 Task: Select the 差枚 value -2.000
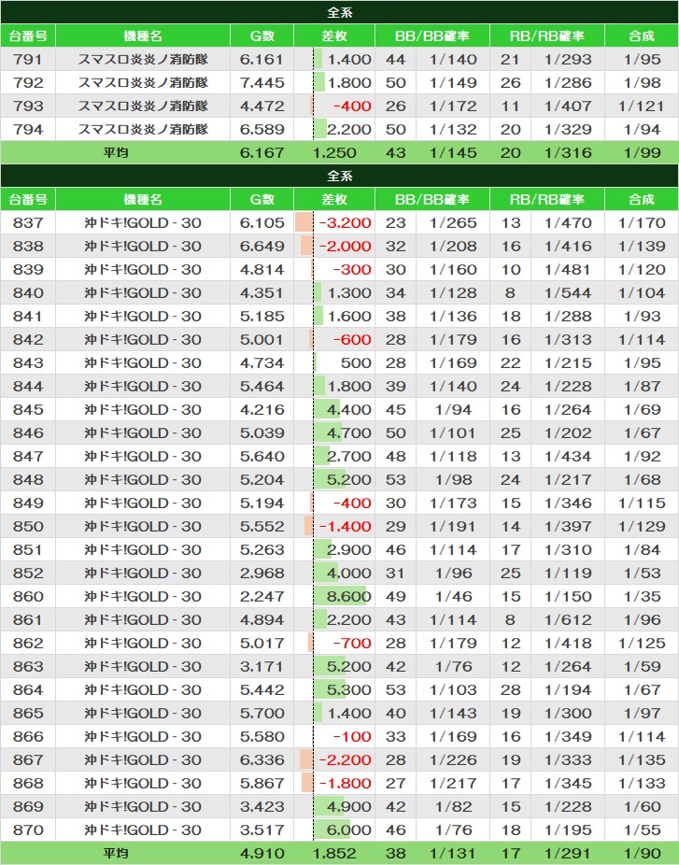point(346,246)
